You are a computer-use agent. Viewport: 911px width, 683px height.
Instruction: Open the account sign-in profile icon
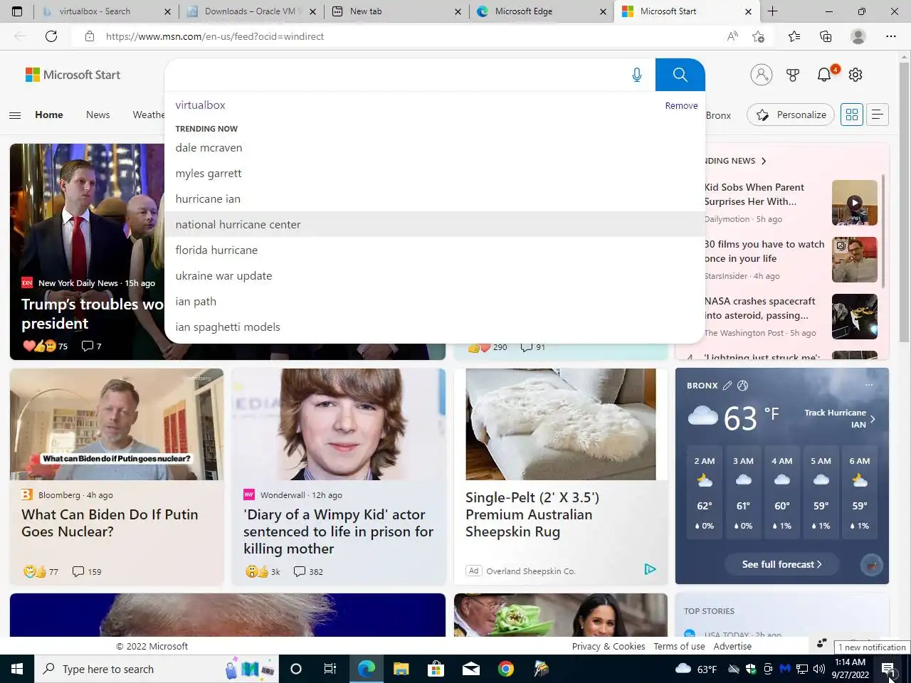tap(761, 75)
